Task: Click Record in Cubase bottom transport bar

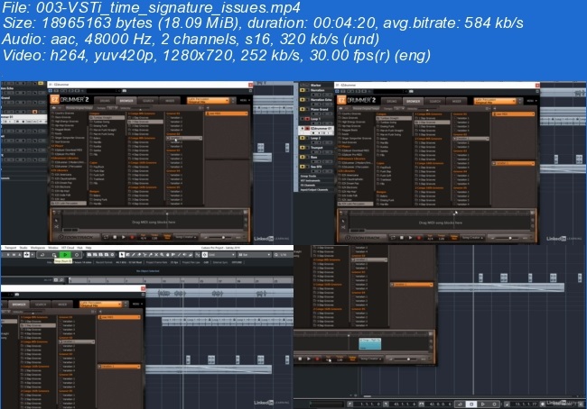Action: (x=494, y=404)
